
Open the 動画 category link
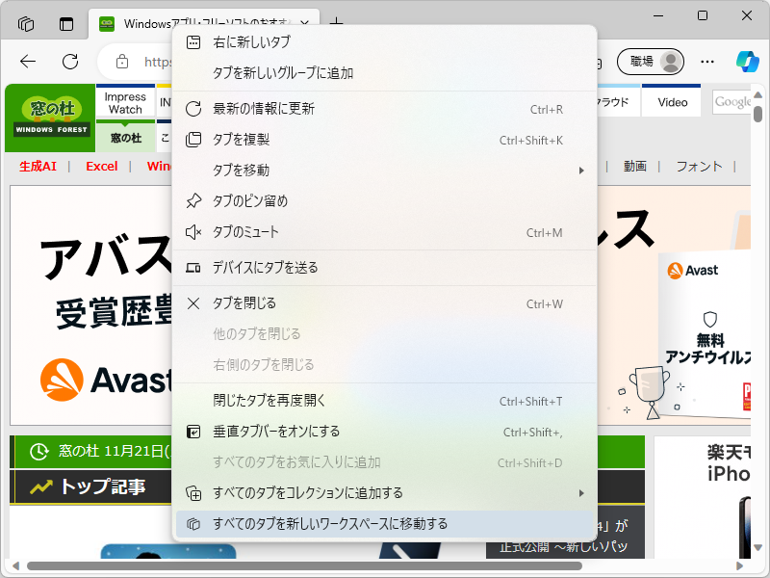click(x=634, y=166)
